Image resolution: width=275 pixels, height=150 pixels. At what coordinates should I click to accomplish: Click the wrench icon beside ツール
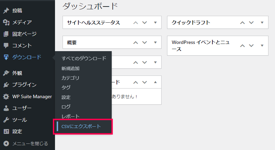[6, 120]
